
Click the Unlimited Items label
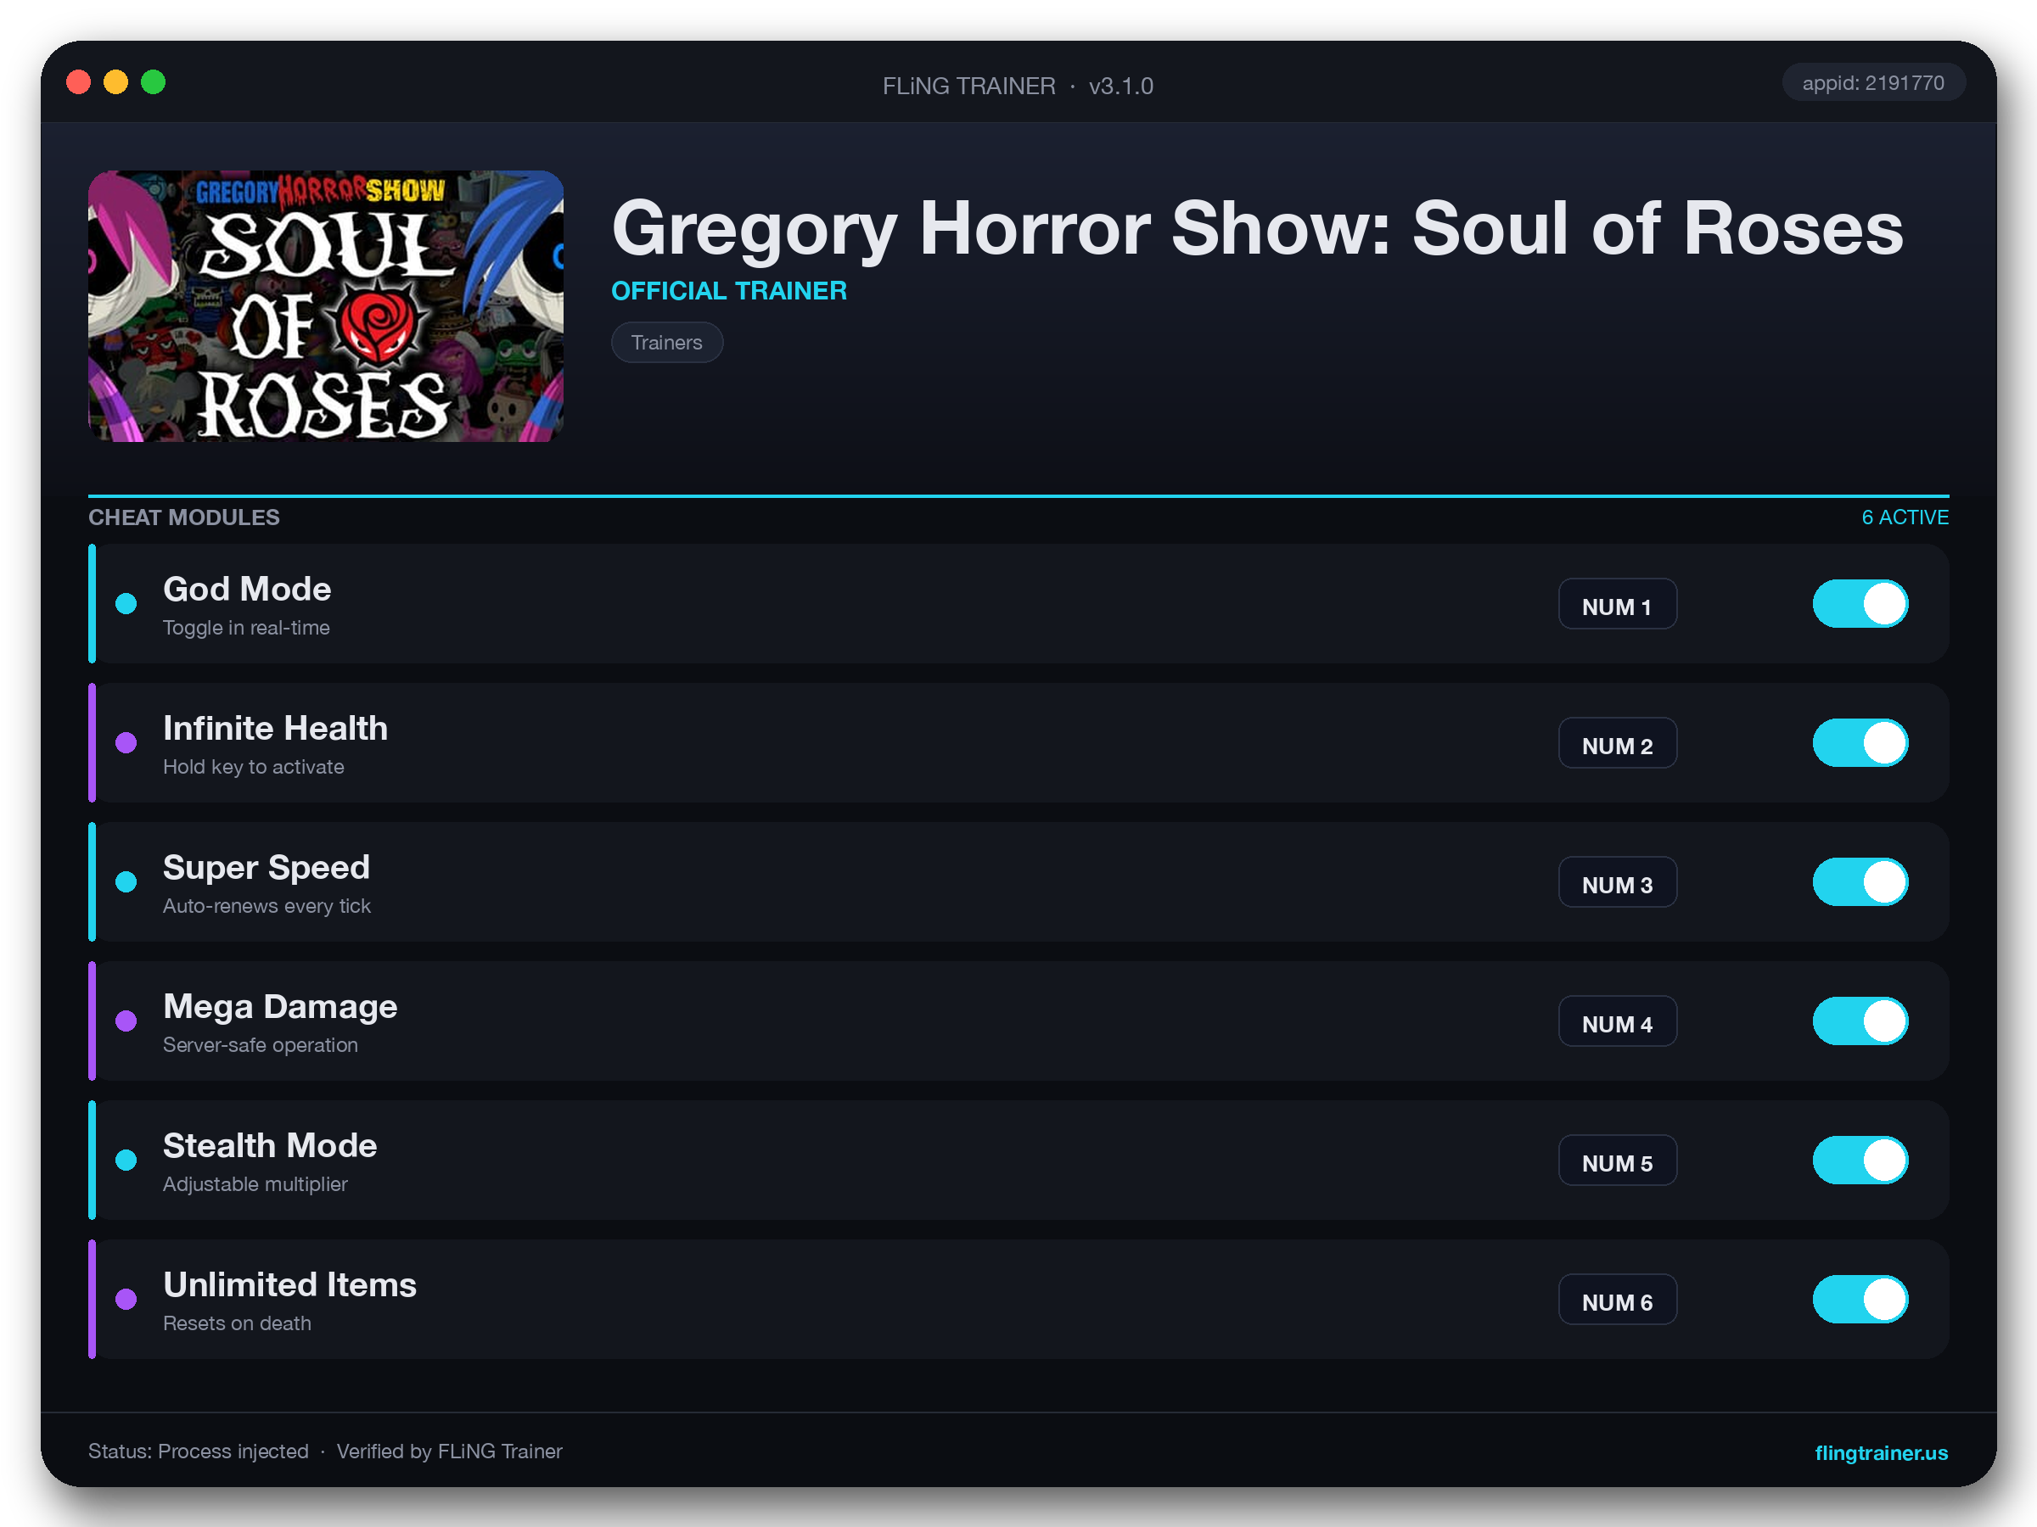tap(290, 1284)
